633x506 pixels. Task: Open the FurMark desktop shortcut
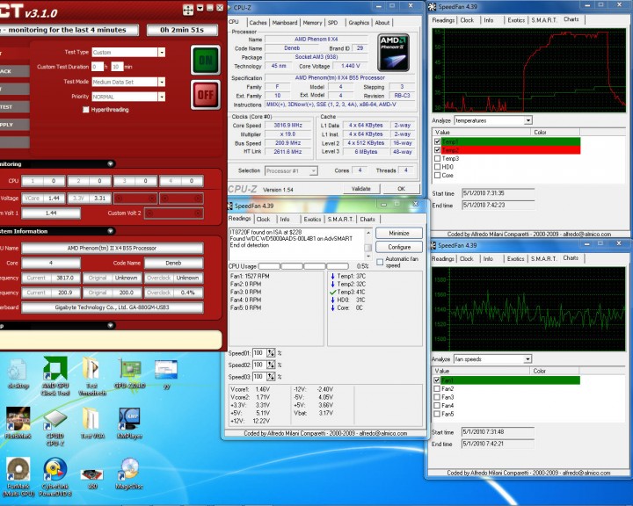(x=18, y=470)
